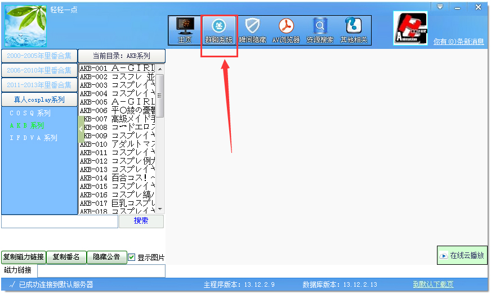
Task: Click the 已成功连接到默认服务器 status text
Action: click(56, 284)
